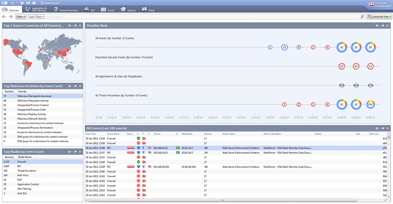The image size is (393, 204).
Task: Go back with the left arrow
Action: 4,17
